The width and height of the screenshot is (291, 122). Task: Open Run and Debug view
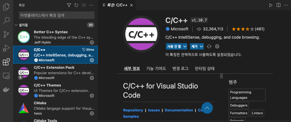pos(6,48)
